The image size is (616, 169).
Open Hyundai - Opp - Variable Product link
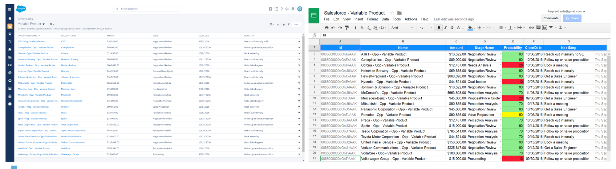(x=33, y=71)
